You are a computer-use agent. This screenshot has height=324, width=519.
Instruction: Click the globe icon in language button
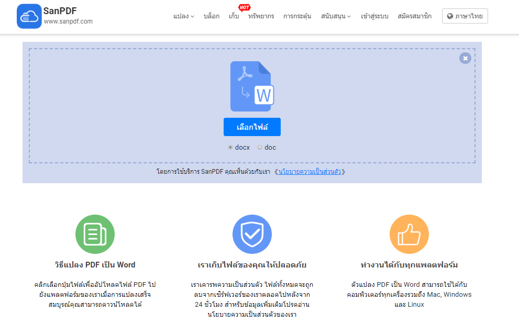coord(450,16)
